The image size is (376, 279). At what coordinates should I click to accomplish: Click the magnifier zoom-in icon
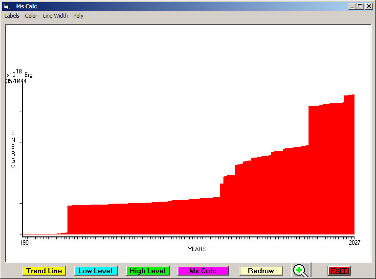[301, 270]
